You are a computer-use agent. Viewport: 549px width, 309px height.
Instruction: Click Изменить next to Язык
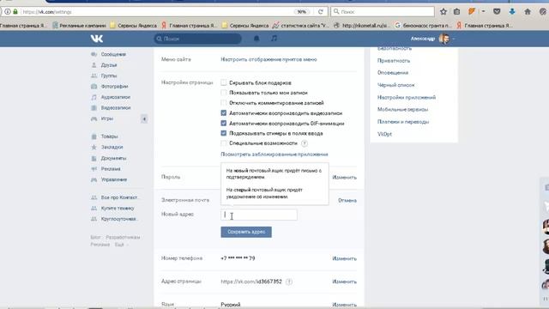click(344, 305)
